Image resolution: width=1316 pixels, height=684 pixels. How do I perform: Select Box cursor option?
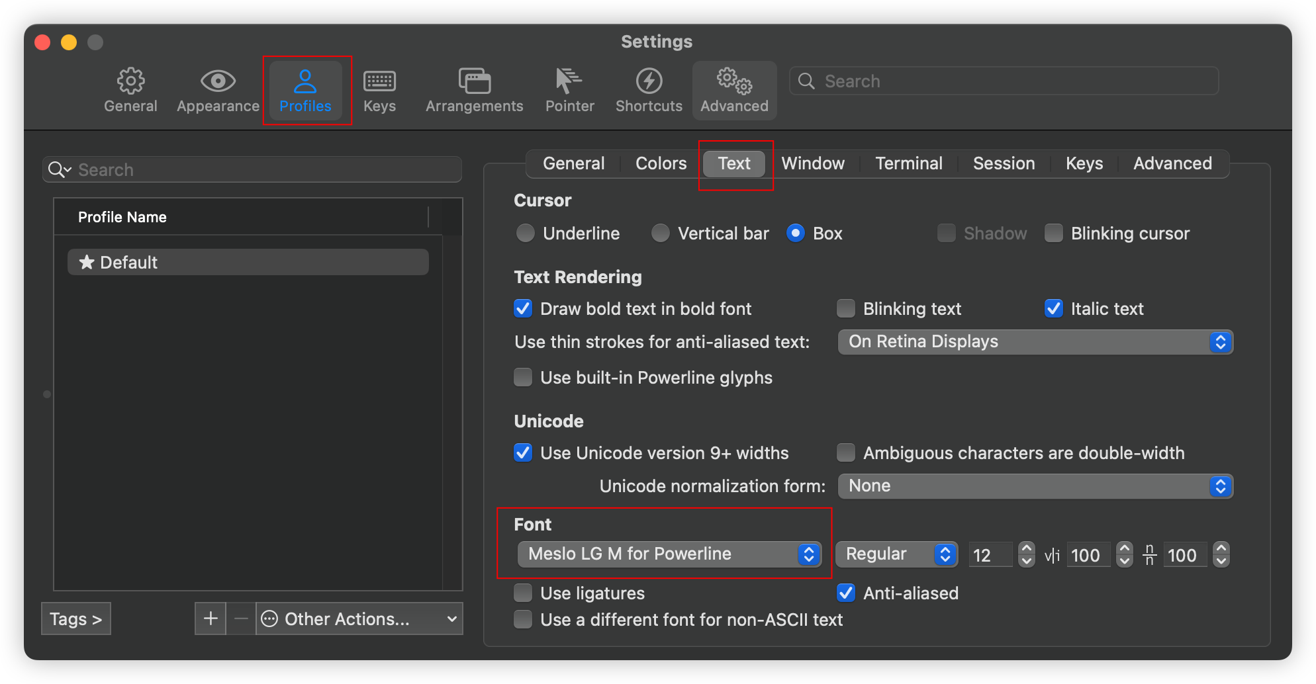point(796,234)
